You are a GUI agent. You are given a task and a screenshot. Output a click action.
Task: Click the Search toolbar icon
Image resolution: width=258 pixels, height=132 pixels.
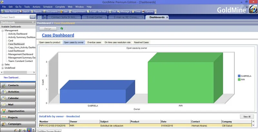(x=25, y=12)
